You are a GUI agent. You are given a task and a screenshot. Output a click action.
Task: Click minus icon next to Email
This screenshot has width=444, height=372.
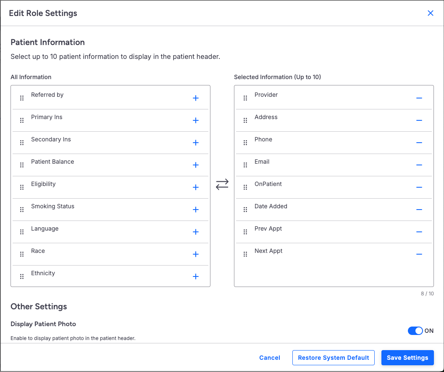pos(419,165)
